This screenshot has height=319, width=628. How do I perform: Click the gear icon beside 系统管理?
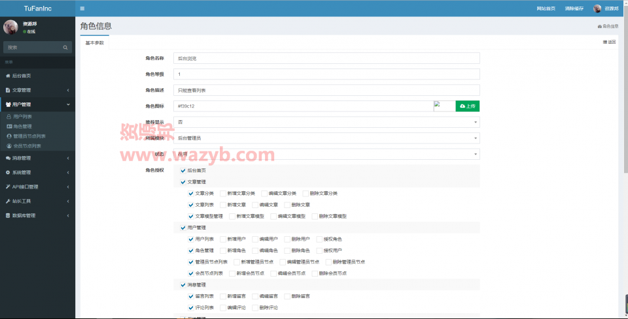(x=8, y=172)
